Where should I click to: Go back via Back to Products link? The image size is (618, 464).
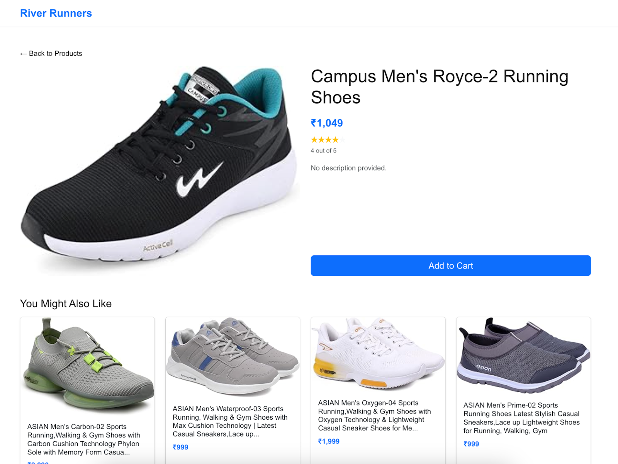pos(51,53)
